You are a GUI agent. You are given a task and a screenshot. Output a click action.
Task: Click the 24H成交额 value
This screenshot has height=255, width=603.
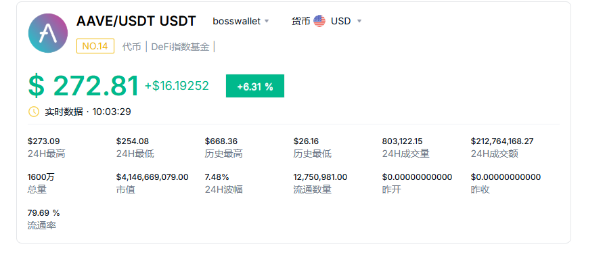coord(502,141)
